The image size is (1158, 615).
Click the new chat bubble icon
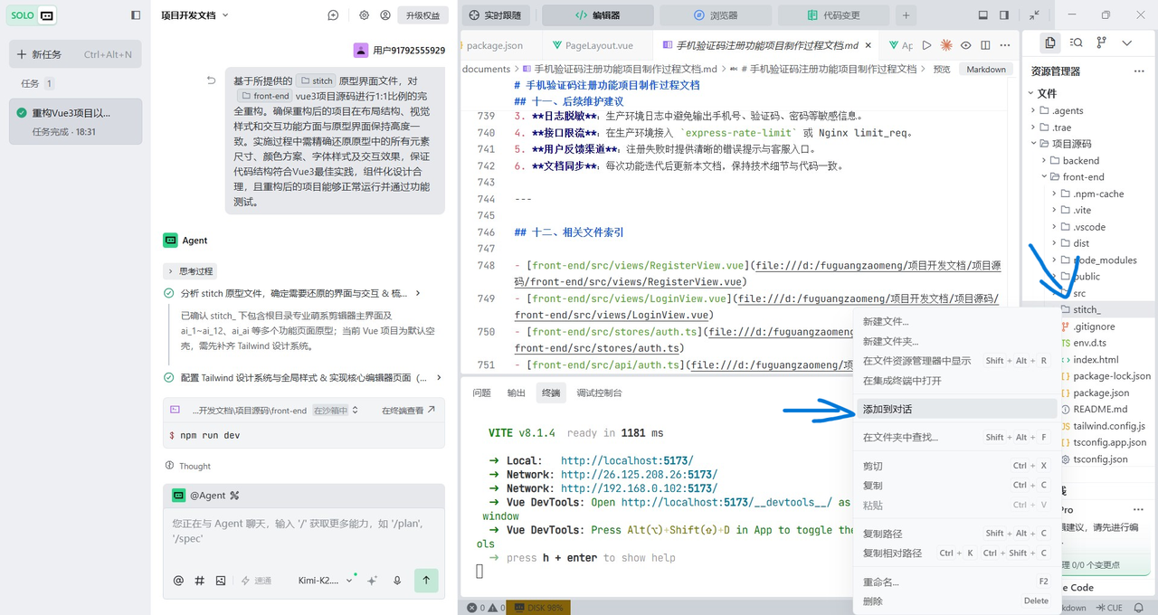tap(334, 15)
